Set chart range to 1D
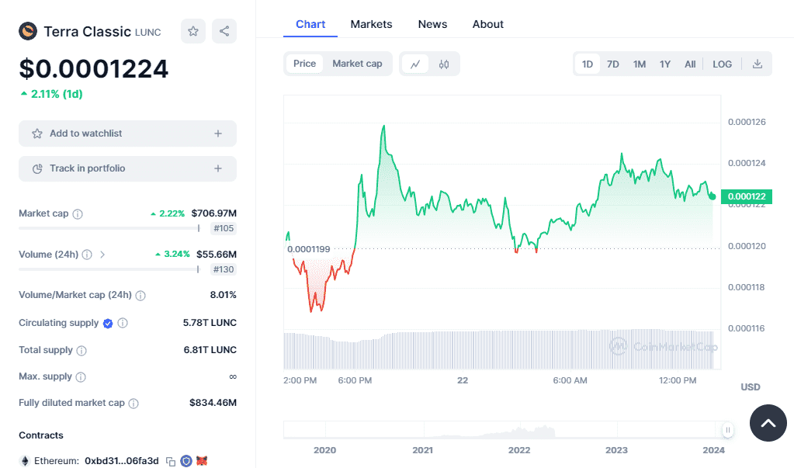Viewport: 794px width, 468px height. pos(587,64)
